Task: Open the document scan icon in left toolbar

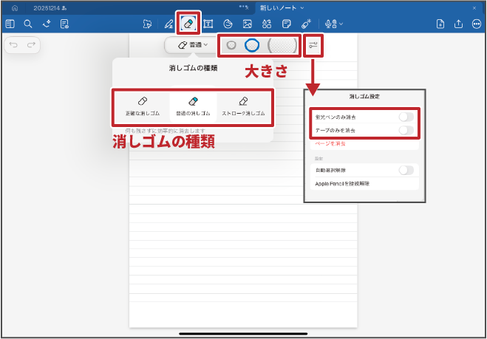Action: [64, 24]
